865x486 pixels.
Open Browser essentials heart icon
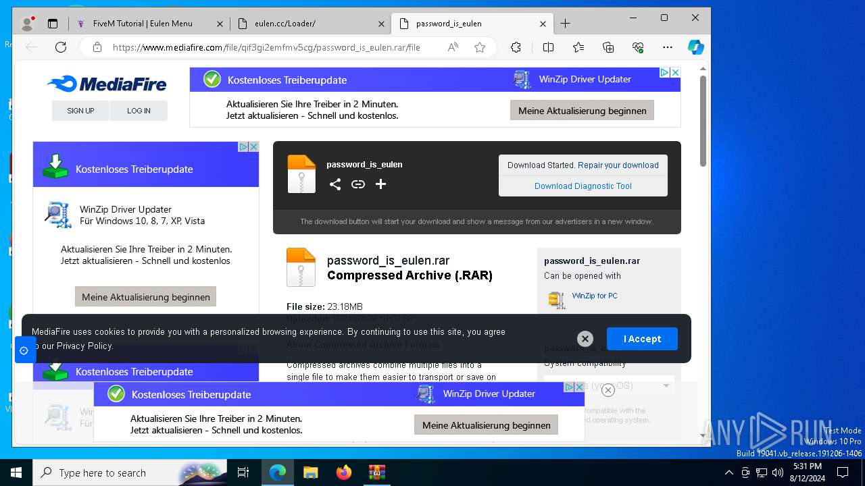tap(638, 47)
